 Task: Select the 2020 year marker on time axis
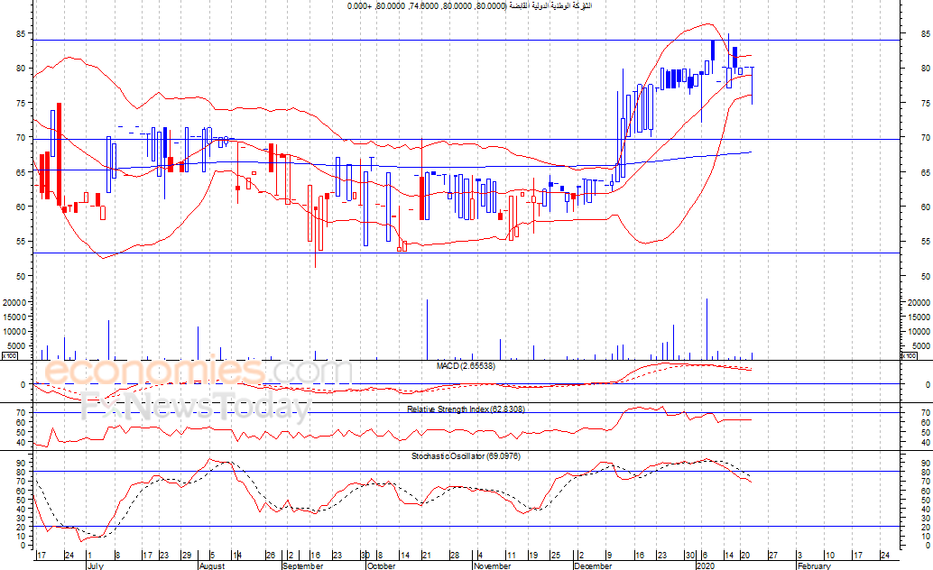[705, 565]
